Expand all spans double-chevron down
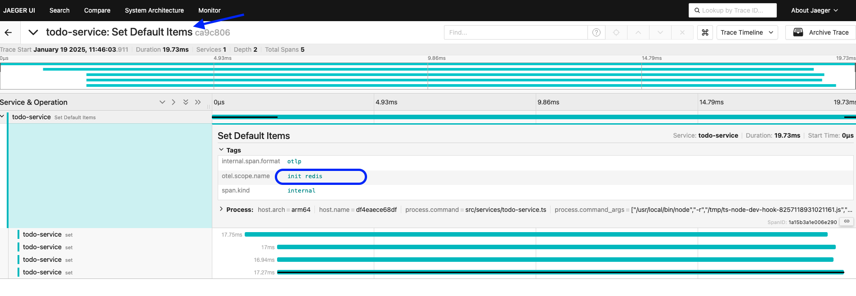Image resolution: width=856 pixels, height=296 pixels. 186,102
